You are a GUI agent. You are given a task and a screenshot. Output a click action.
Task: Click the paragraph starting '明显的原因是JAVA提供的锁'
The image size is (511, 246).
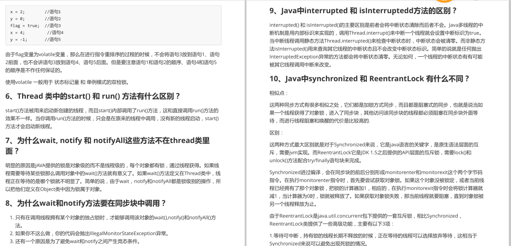[x=113, y=177]
